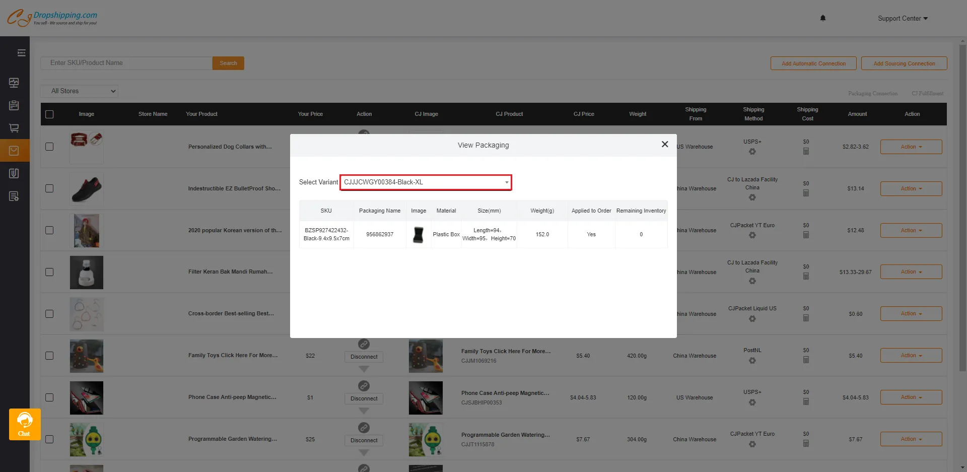
Task: Select the Family Toys row checkbox
Action: tap(49, 356)
